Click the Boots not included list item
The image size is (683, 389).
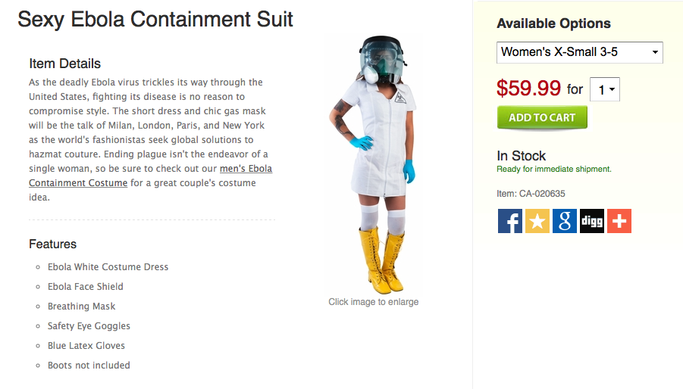(89, 366)
